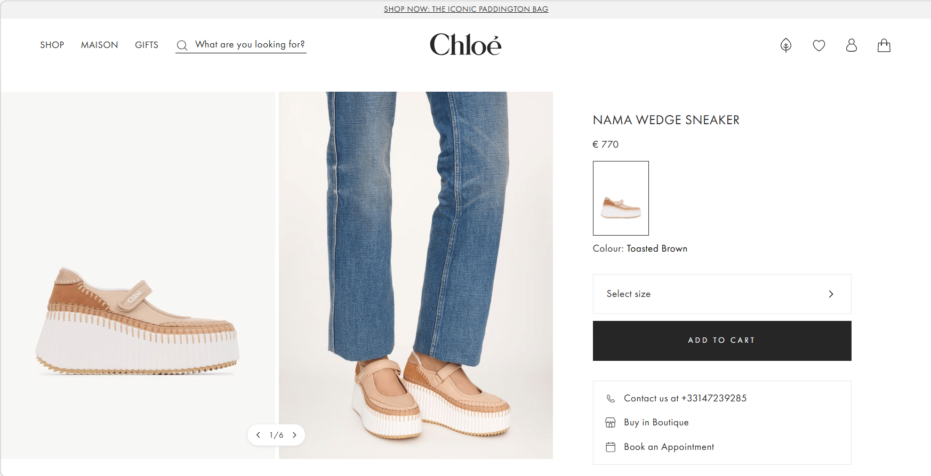
Task: Click the phone icon beside Contact us
Action: click(x=611, y=399)
